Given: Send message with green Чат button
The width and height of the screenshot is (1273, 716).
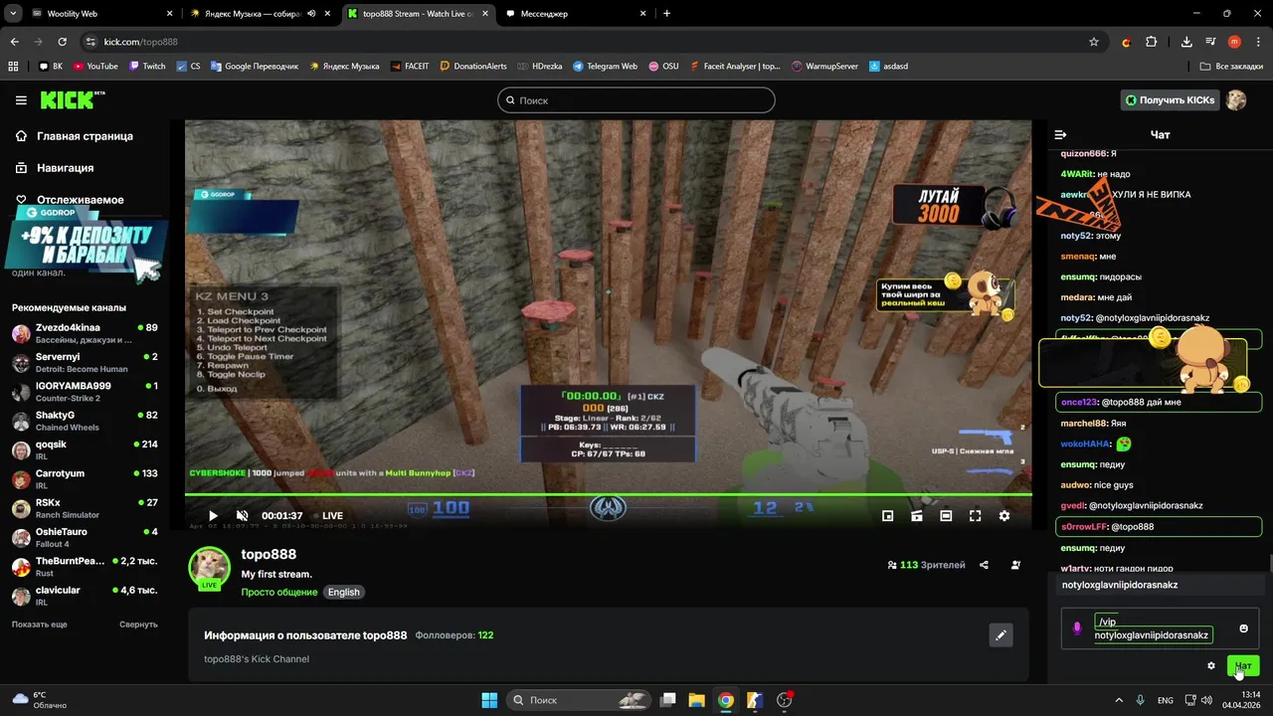Looking at the screenshot, I should click(x=1243, y=666).
